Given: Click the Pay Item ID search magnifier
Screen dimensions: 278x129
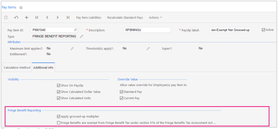Looking at the screenshot, I should [x=75, y=30].
